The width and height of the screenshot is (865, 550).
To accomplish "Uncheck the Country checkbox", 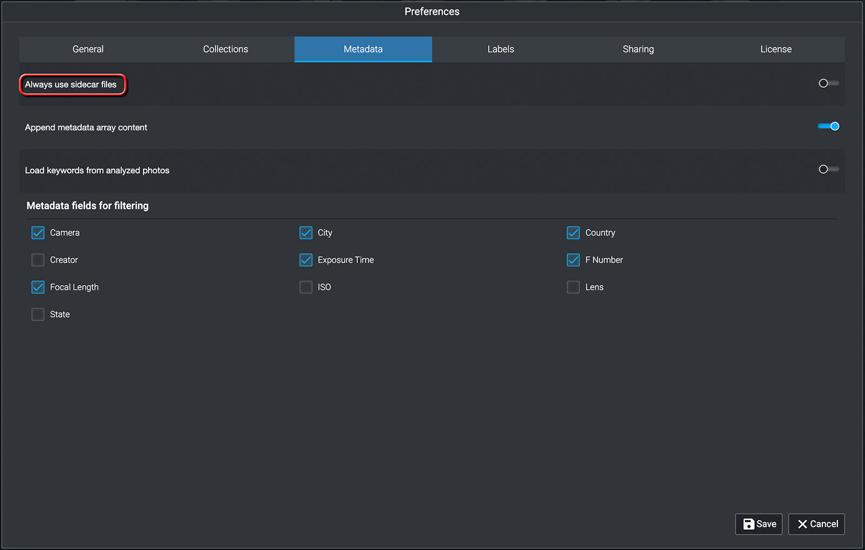I will [573, 233].
